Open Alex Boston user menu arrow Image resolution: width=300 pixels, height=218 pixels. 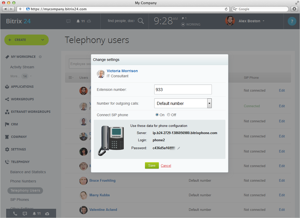[x=263, y=21]
